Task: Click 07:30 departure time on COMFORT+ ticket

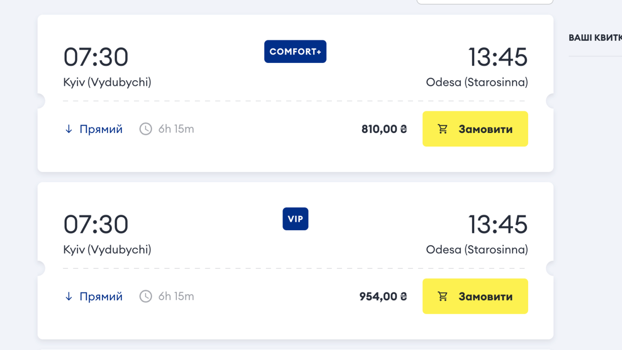Action: [96, 57]
